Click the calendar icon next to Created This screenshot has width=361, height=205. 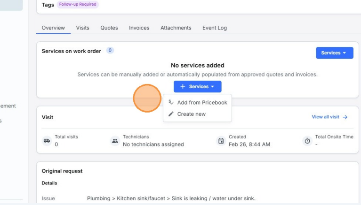[221, 141]
